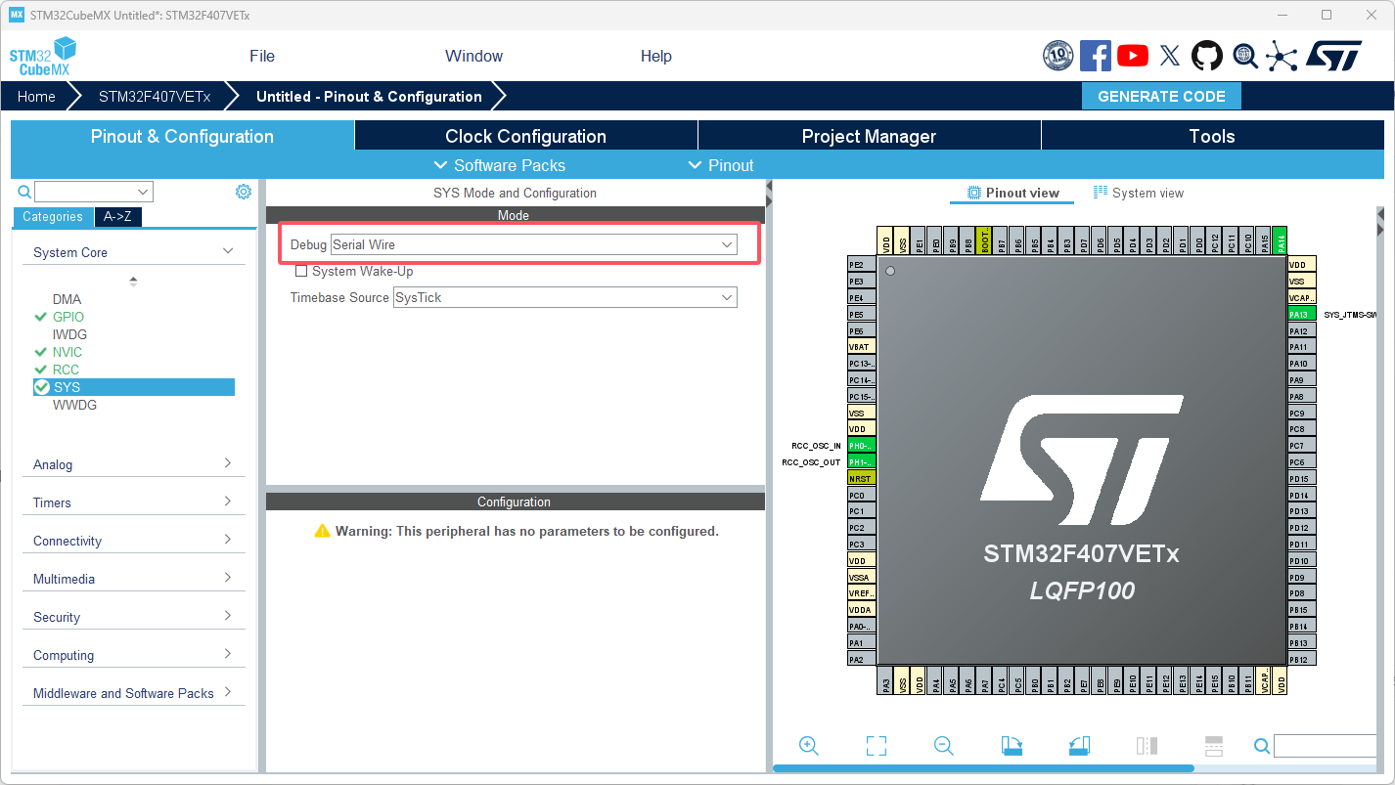Select WWDG in System Core list
This screenshot has height=785, width=1395.
pos(74,405)
